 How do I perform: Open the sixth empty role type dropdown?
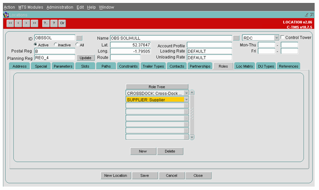pyautogui.click(x=186, y=124)
